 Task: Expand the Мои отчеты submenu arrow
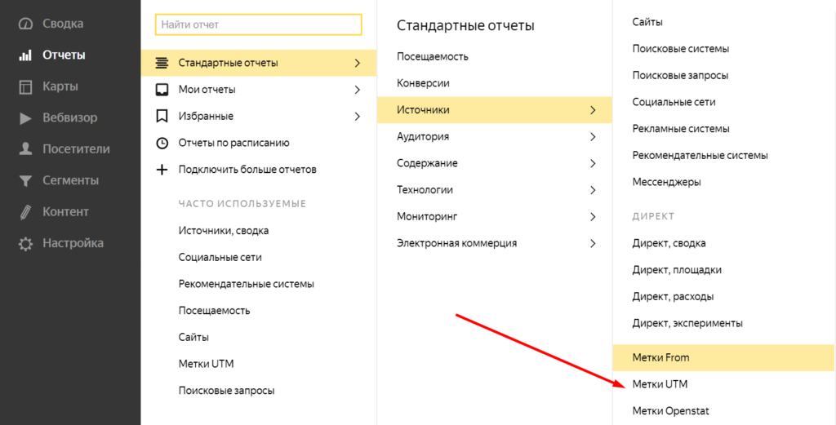(x=358, y=90)
